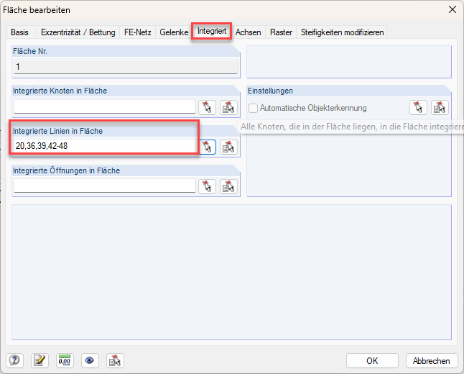
Task: Switch to the Basis tab
Action: [19, 32]
